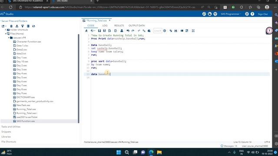The height and width of the screenshot is (156, 278).
Task: Refresh the Server Files and Folders tree
Action: [34, 26]
